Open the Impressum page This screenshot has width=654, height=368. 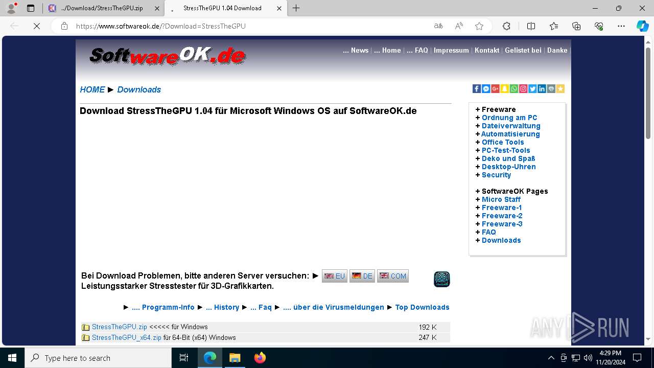coord(451,50)
